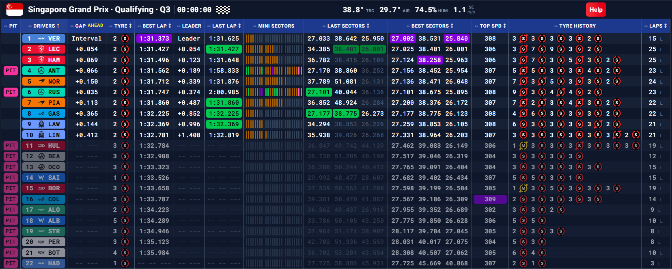Click the team logo beside LIN
Screen dimensions: 672x269
tap(41, 135)
